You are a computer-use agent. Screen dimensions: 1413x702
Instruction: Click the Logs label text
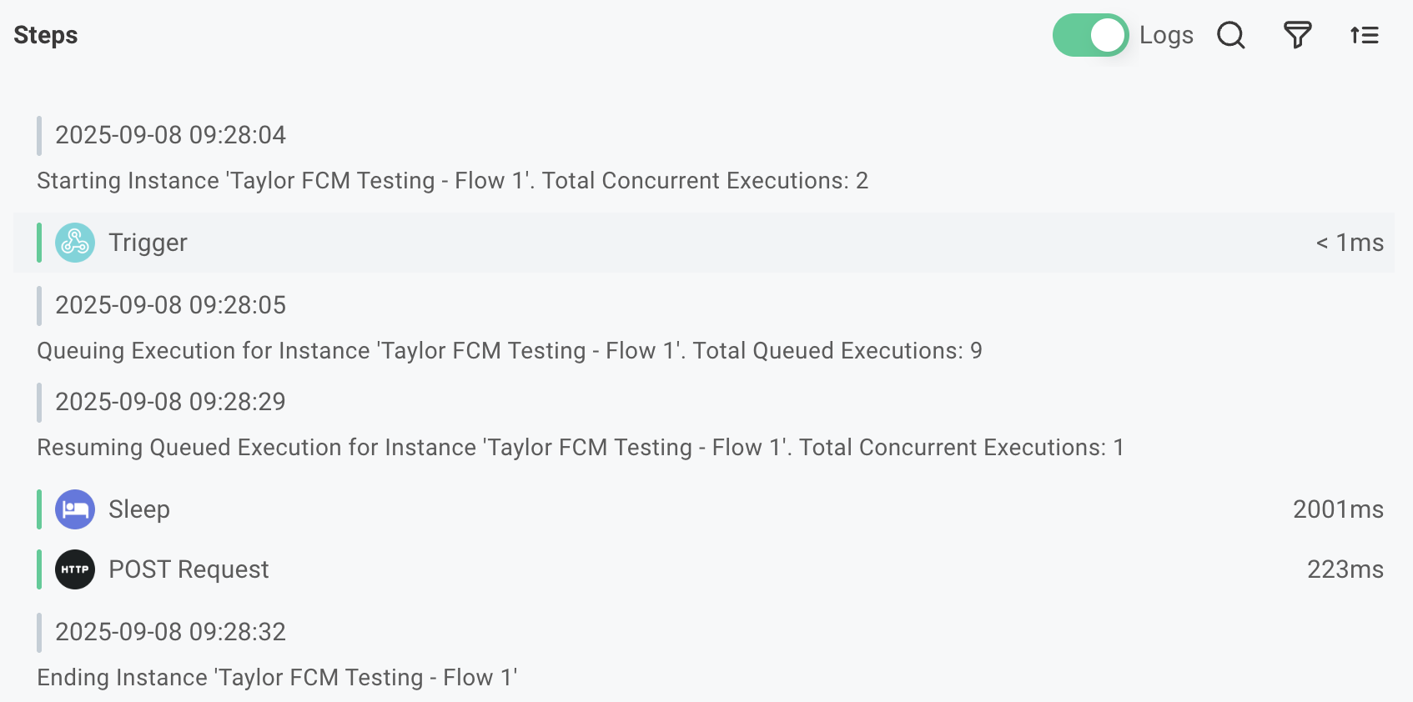coord(1166,35)
